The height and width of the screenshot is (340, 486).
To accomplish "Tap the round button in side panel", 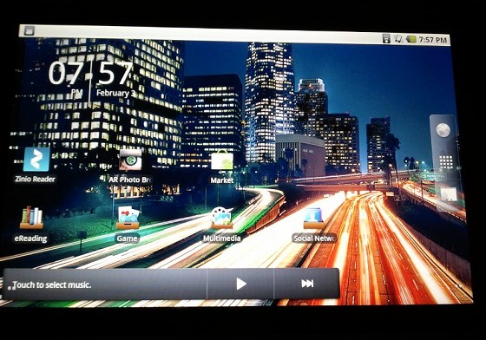I will point(443,130).
